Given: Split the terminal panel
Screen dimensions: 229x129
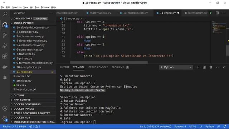Looking at the screenshot, I should pos(204,67).
